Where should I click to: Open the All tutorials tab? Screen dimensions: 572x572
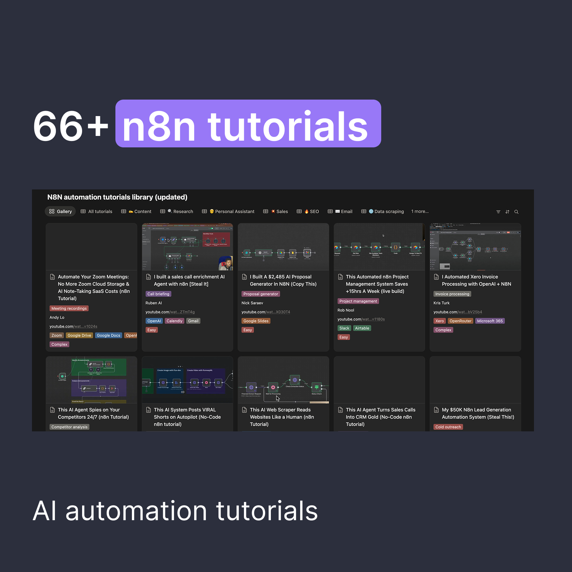97,211
